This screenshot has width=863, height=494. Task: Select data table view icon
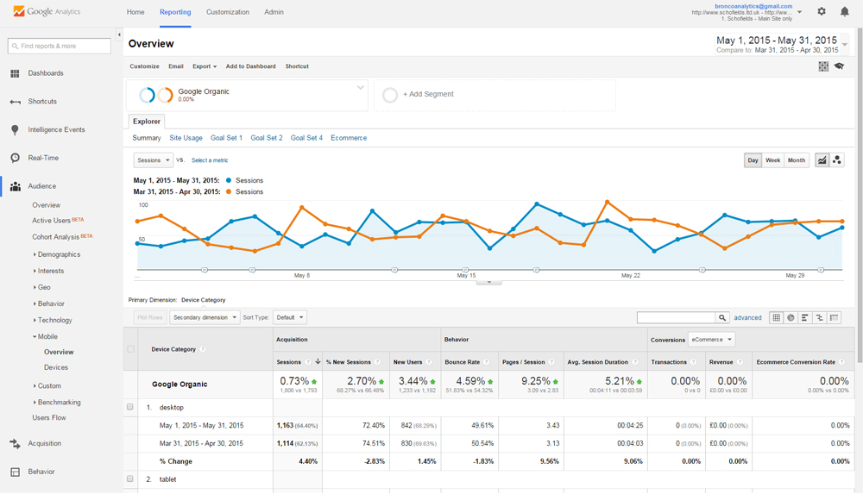776,317
